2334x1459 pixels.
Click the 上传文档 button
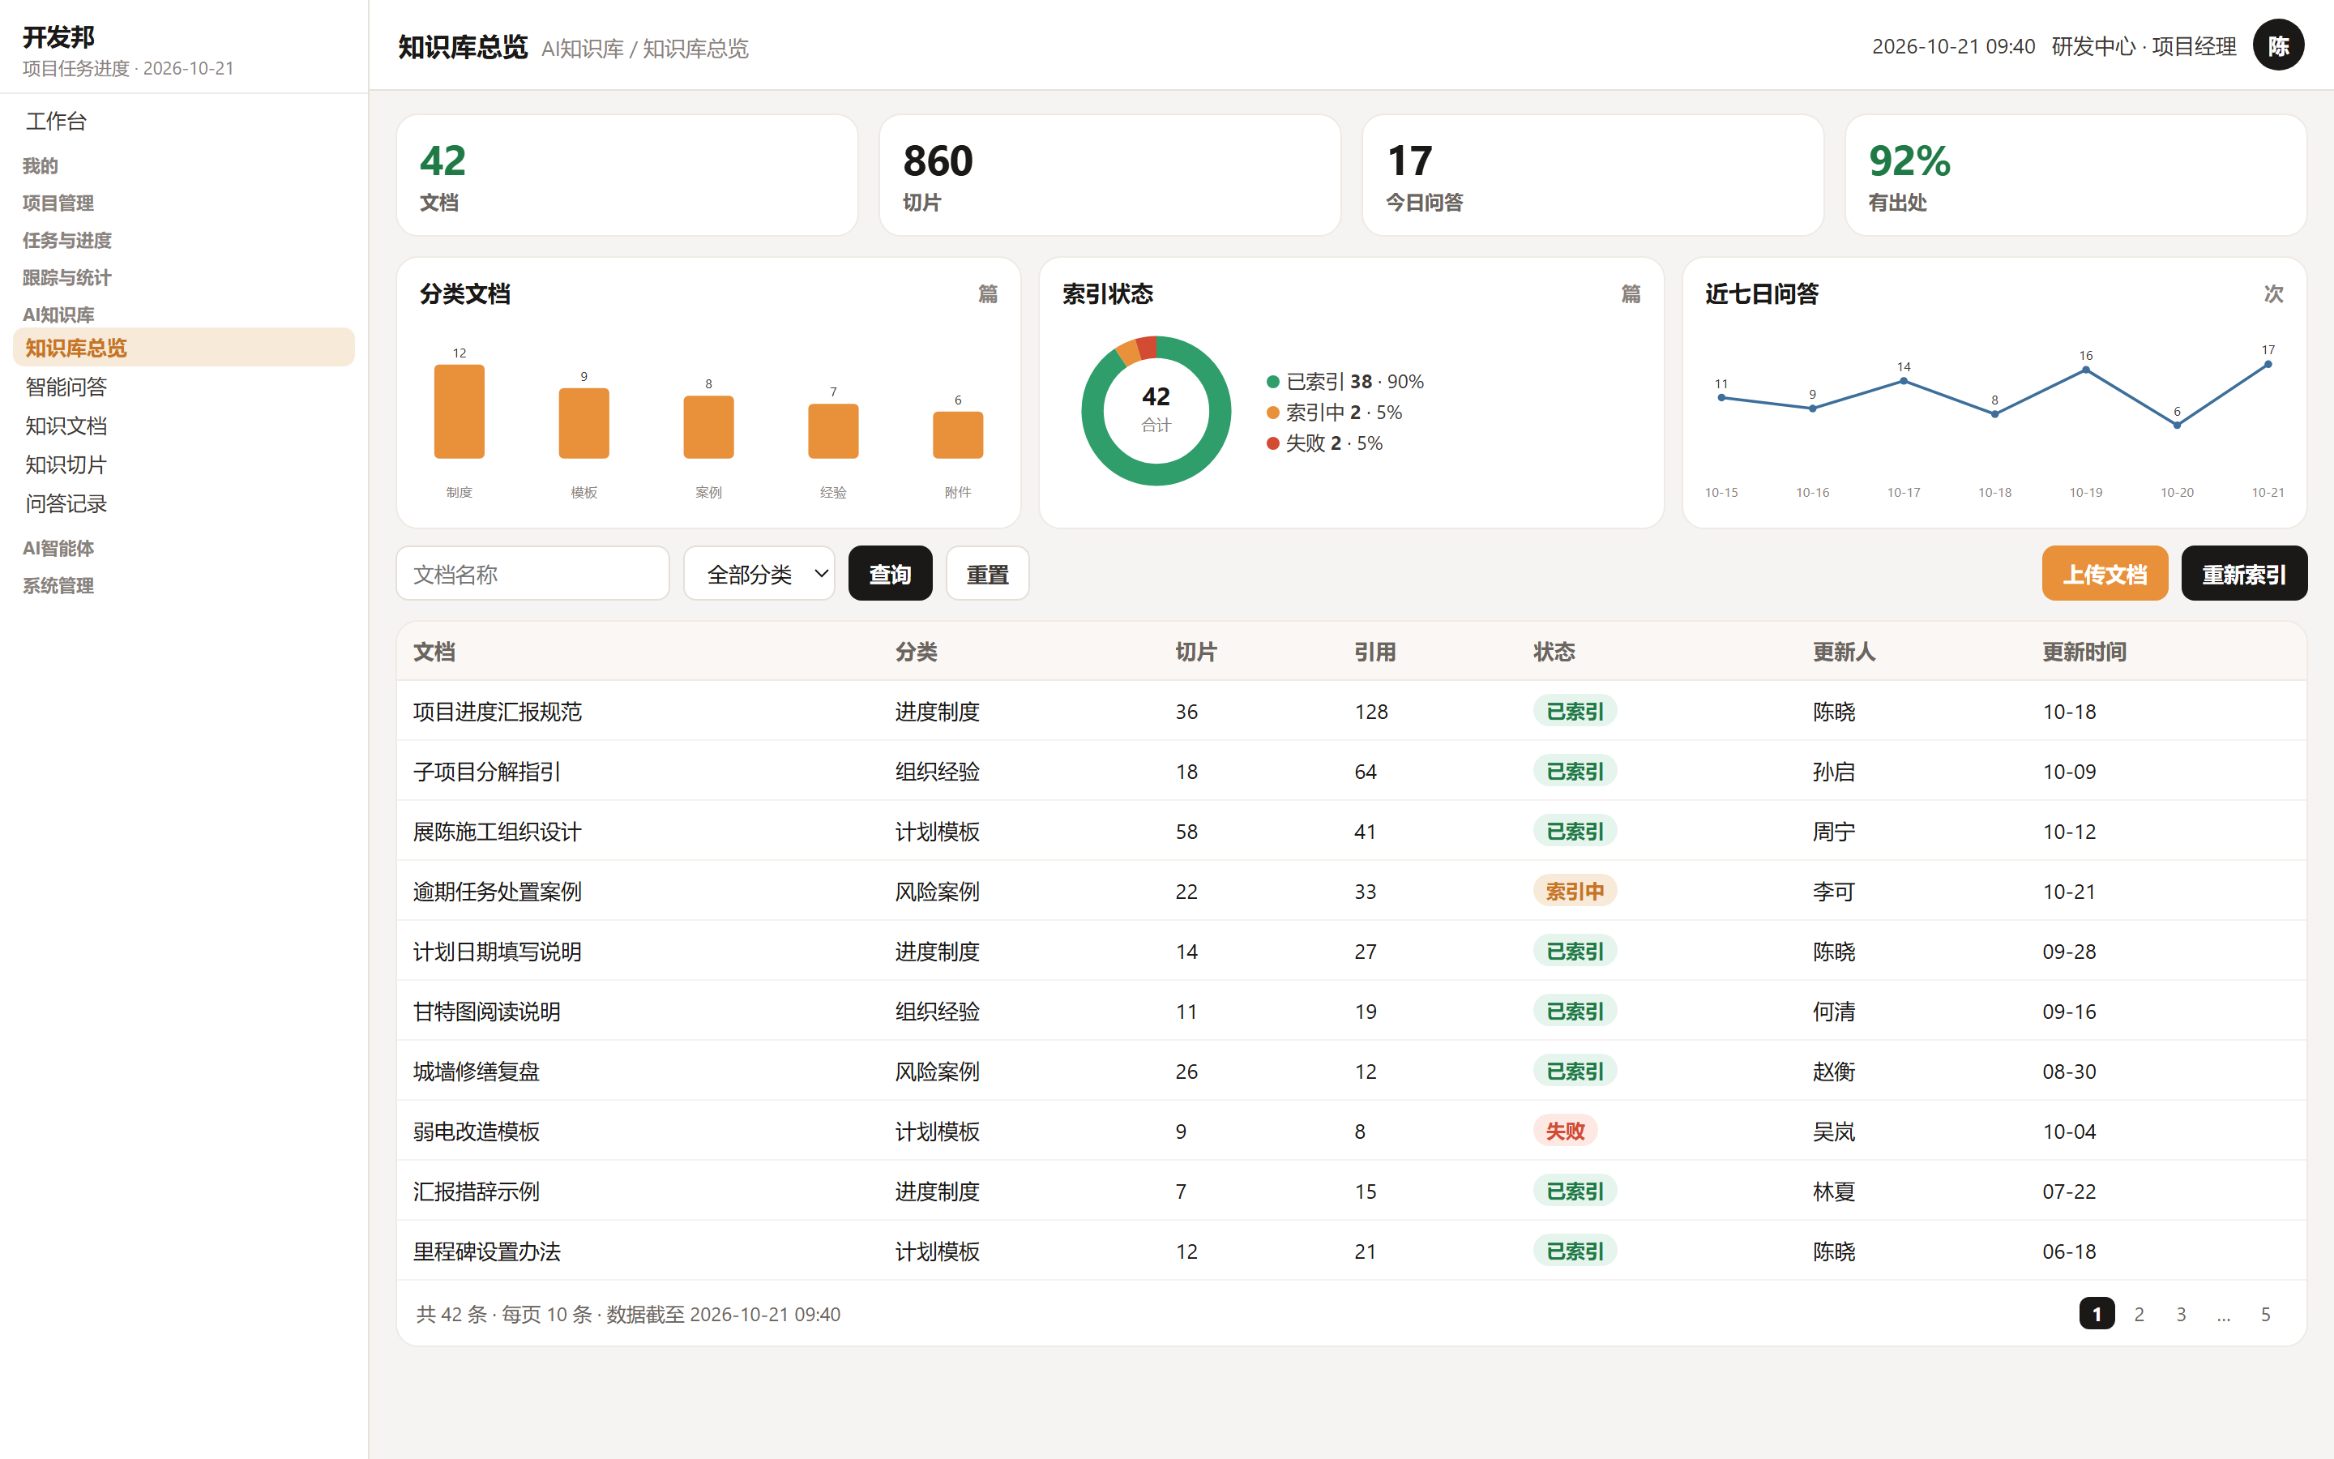tap(2105, 574)
